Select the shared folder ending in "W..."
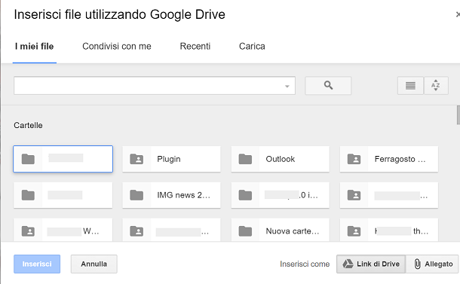This screenshot has width=460, height=284. (63, 230)
